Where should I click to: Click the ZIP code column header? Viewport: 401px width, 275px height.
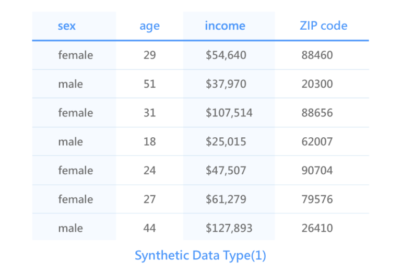tap(324, 26)
